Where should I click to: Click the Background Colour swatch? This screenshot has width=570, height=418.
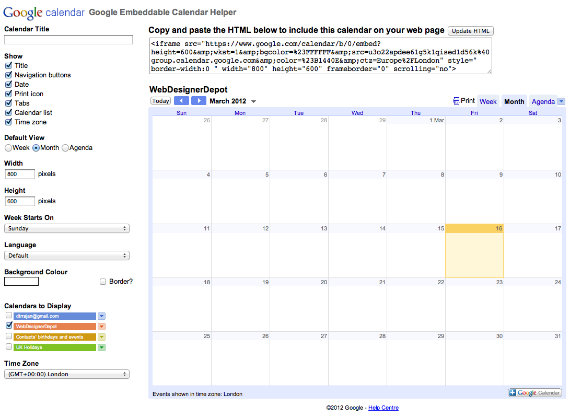(x=21, y=282)
